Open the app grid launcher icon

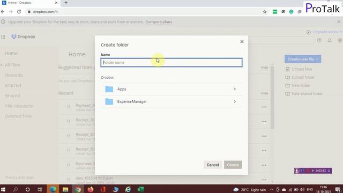coord(3,37)
